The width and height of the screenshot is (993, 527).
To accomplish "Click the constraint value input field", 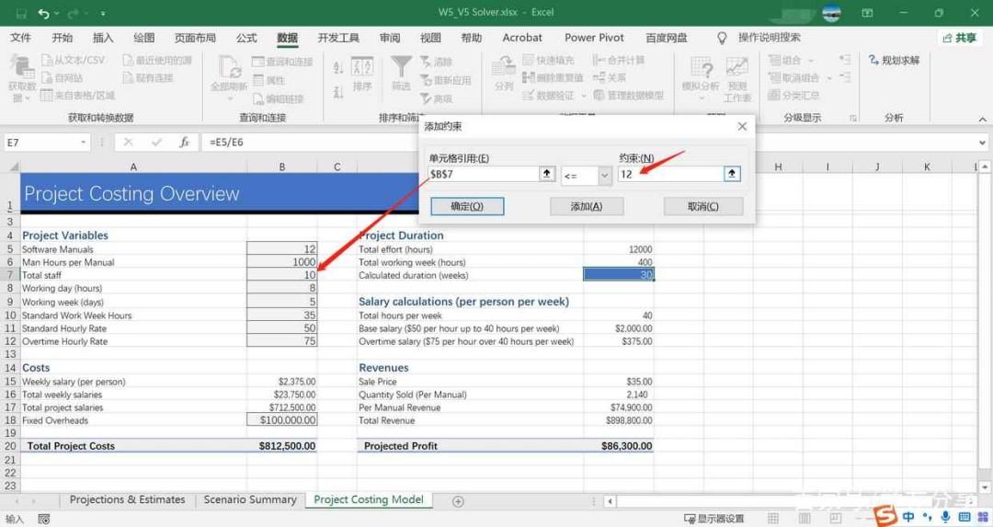I will point(670,174).
